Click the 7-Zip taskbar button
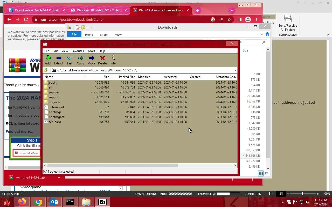 [x=102, y=202]
